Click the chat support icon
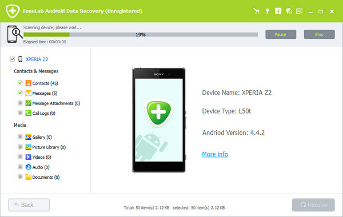343x217 pixels. (x=289, y=11)
